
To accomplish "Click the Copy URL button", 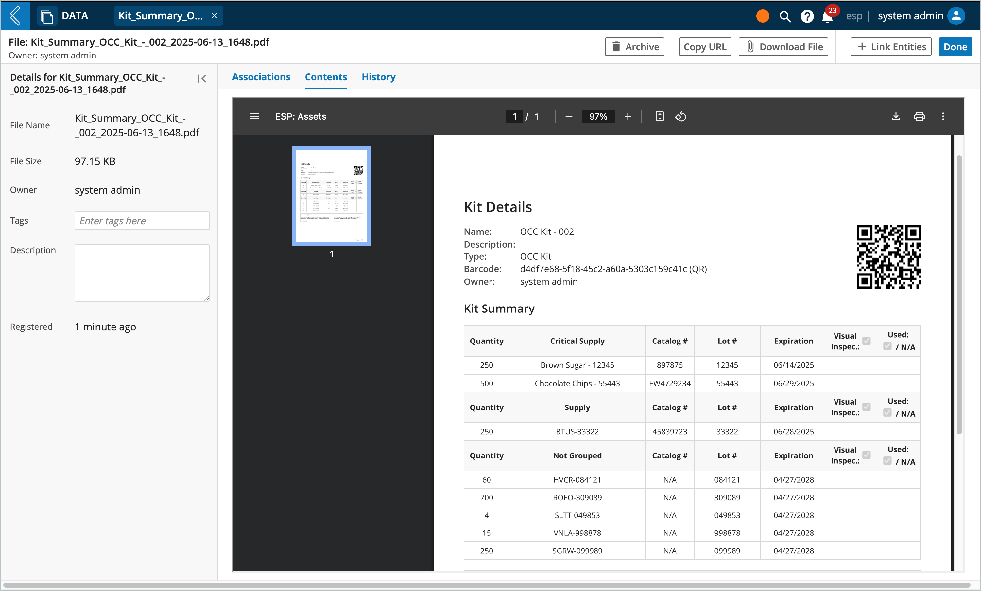I will coord(705,46).
